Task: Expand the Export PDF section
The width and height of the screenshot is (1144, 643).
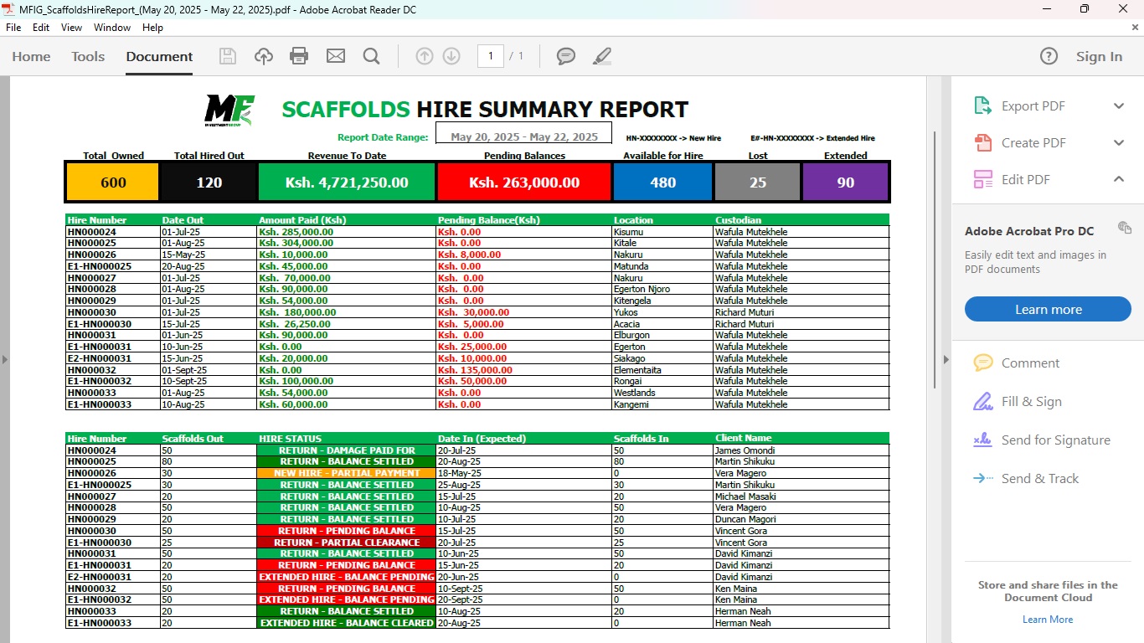Action: click(x=1118, y=106)
